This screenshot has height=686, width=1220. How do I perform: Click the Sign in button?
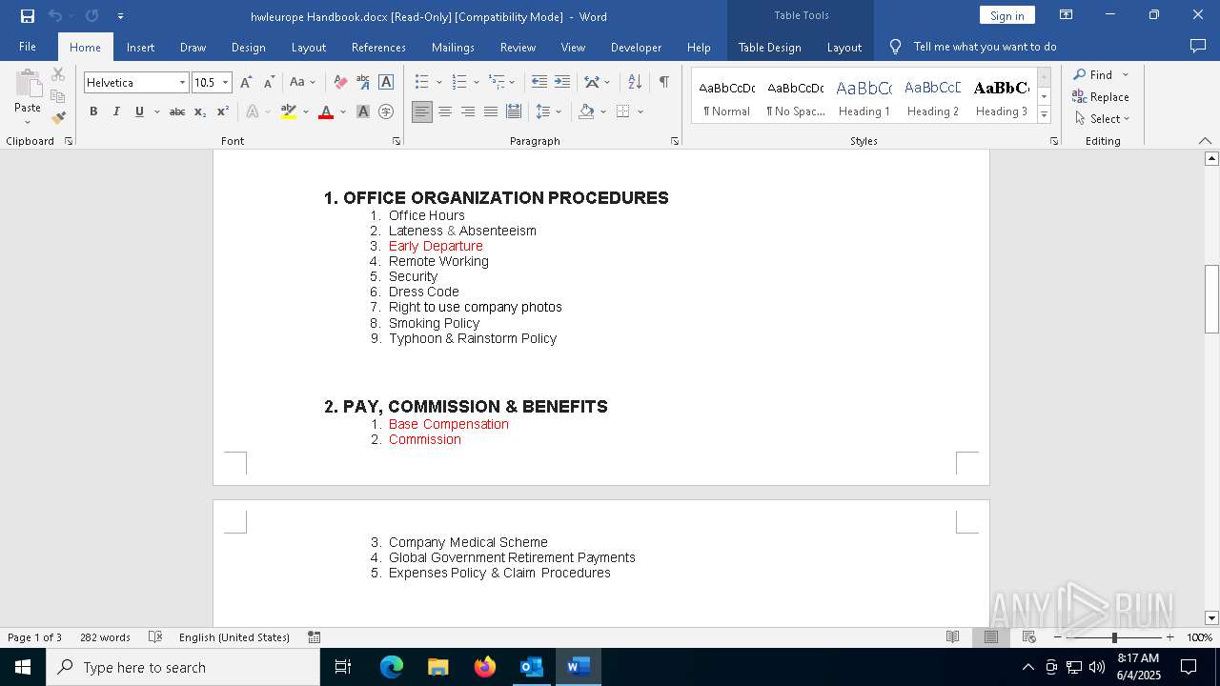[x=1006, y=15]
